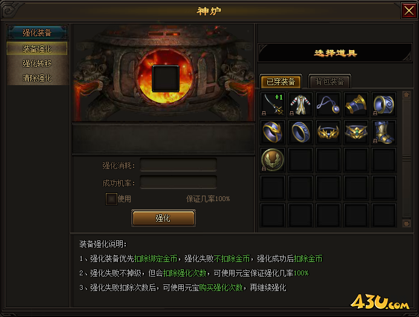Click the empty furnace equipment slot

[166, 78]
